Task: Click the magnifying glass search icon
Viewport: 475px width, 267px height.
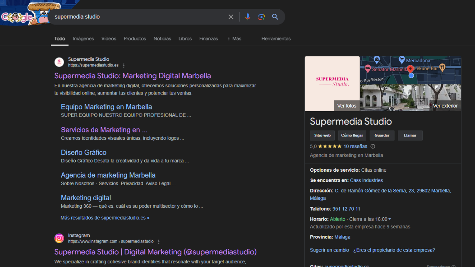Action: coord(275,17)
